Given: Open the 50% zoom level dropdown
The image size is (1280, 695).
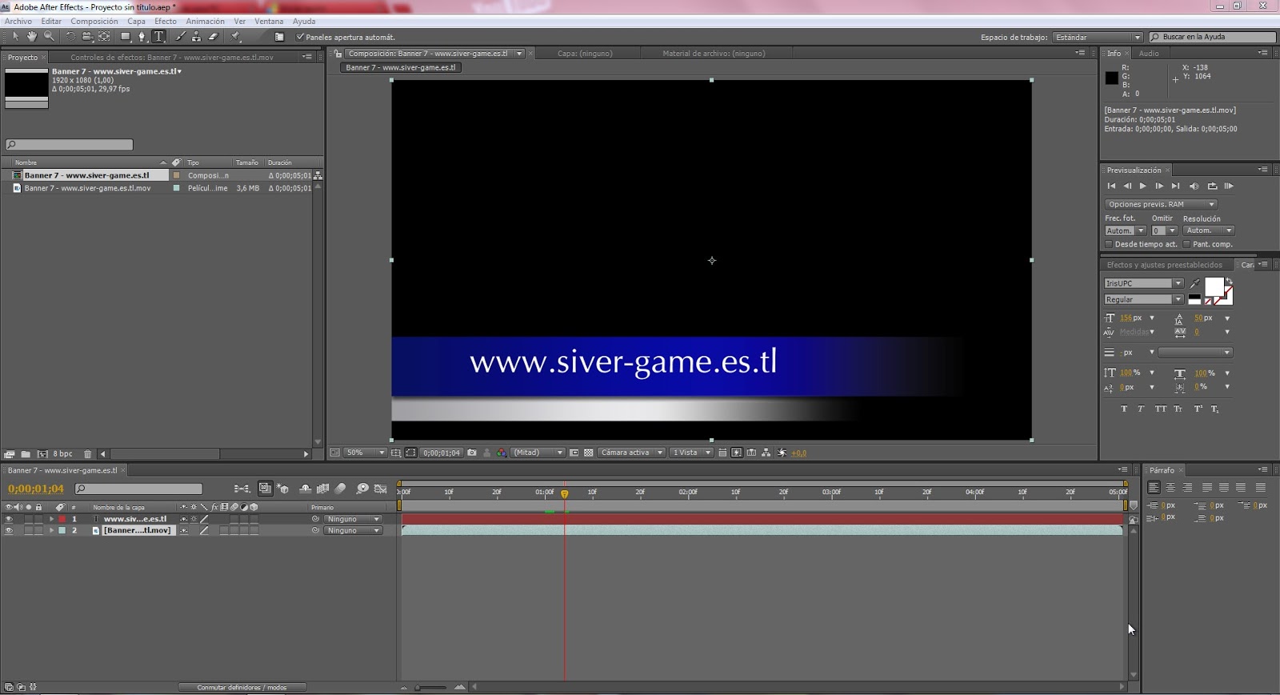Looking at the screenshot, I should pyautogui.click(x=366, y=453).
